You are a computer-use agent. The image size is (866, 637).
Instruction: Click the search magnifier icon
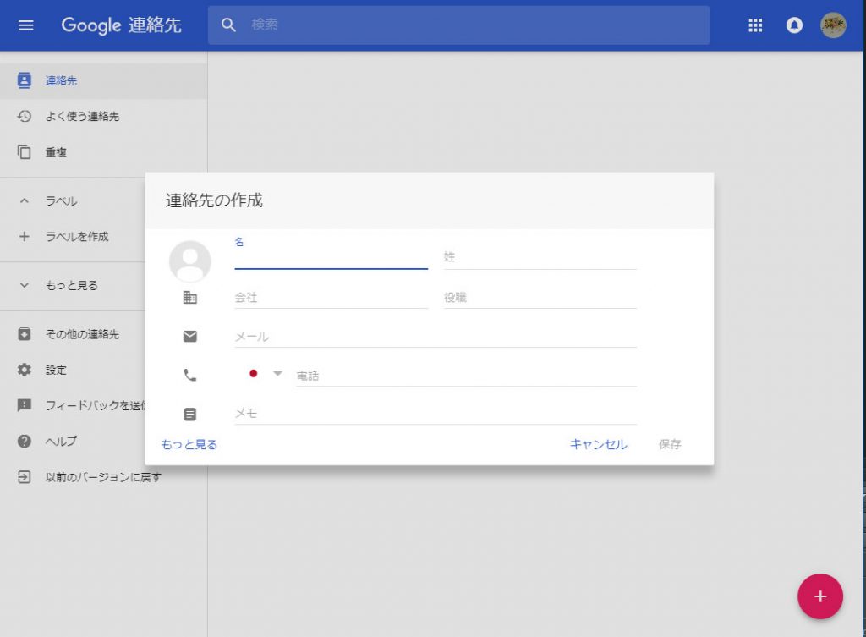click(x=228, y=25)
